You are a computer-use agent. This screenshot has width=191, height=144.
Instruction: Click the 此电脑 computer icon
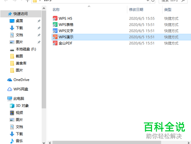[x=10, y=99]
